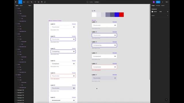Open the Resources components tool

[39, 2]
